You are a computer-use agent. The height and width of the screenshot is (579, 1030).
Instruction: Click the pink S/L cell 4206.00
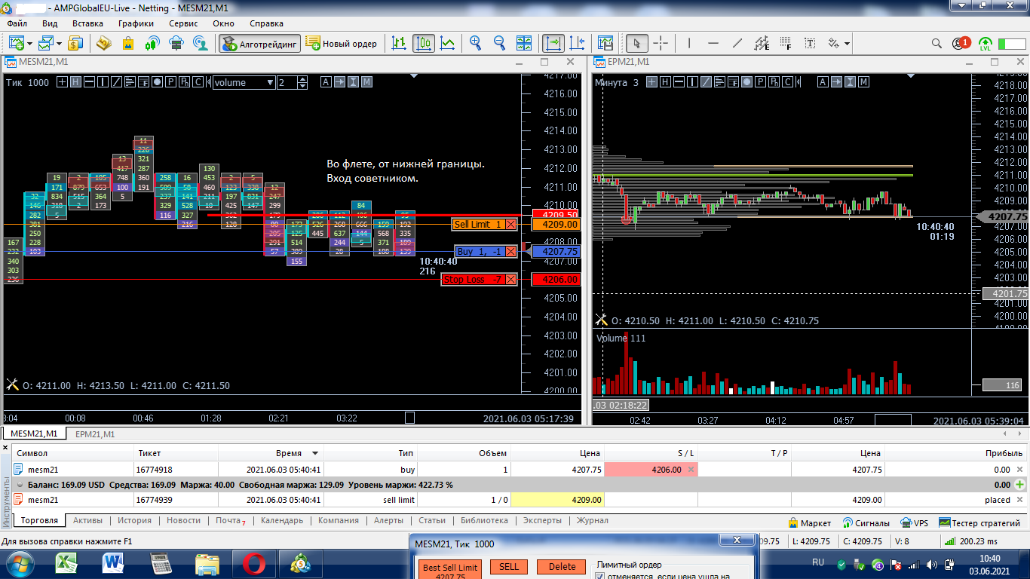pyautogui.click(x=651, y=470)
